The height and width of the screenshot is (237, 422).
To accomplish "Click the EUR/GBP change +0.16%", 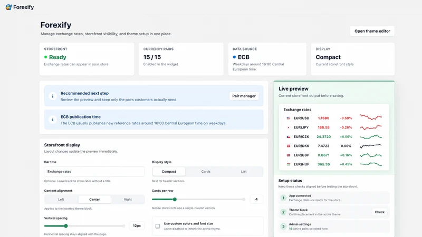I will click(x=346, y=155).
